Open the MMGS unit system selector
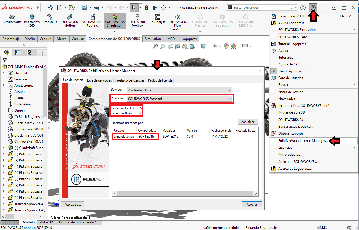 (x=322, y=227)
